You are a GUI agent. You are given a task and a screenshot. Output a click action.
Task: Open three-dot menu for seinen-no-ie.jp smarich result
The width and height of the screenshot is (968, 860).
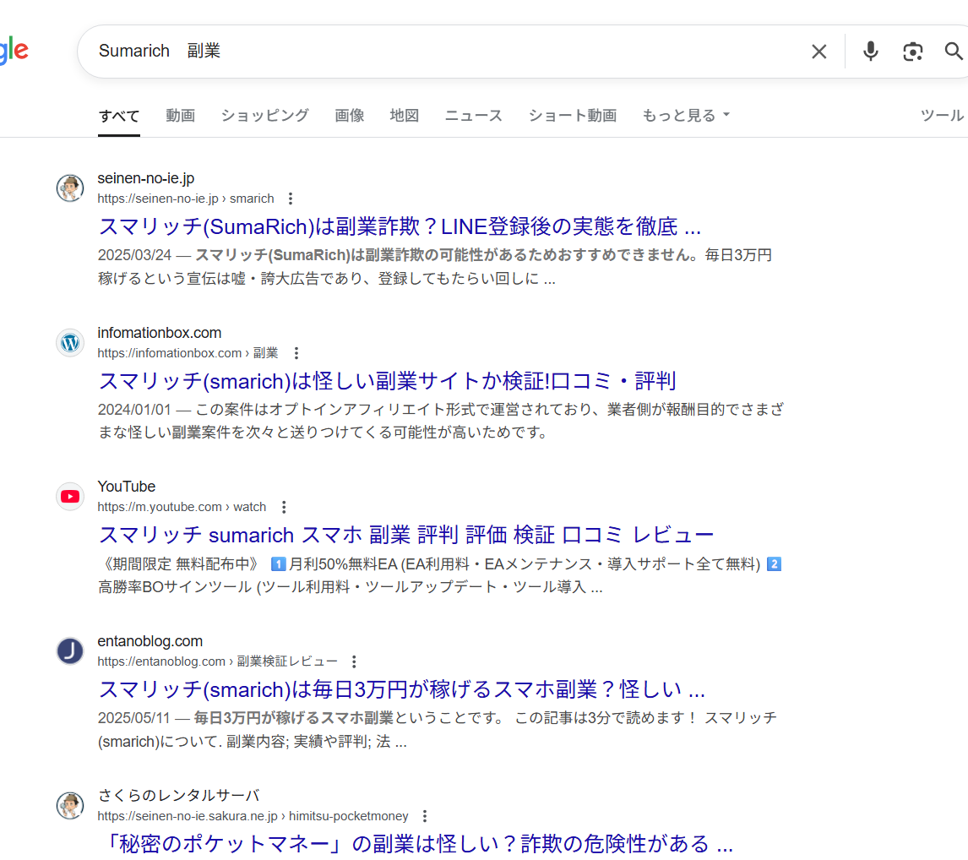291,199
